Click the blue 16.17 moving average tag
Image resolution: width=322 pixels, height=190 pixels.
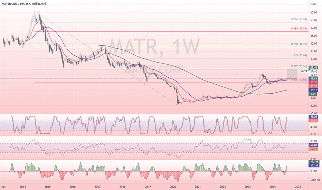314,90
